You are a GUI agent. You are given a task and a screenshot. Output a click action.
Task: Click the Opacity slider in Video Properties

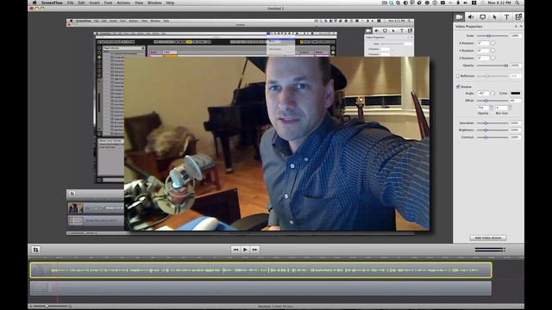[492, 65]
